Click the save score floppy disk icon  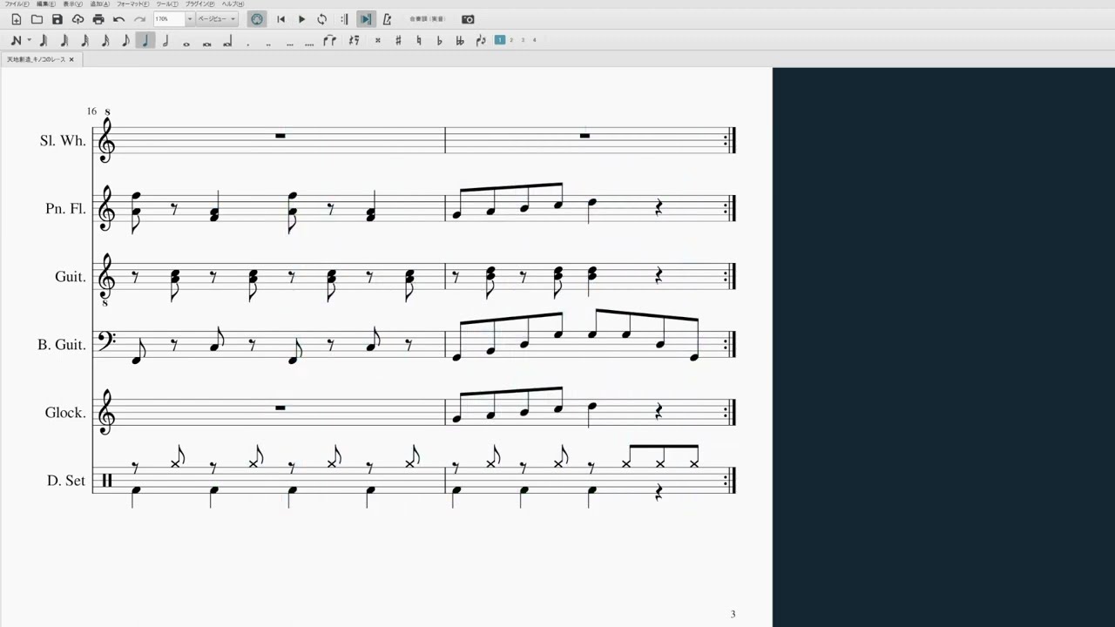point(57,19)
